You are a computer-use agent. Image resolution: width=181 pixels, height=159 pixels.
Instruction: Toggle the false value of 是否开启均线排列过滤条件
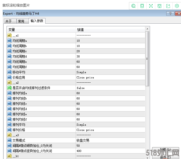tap(110, 88)
